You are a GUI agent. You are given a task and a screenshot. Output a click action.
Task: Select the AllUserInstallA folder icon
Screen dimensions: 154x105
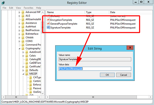[x=23, y=19]
